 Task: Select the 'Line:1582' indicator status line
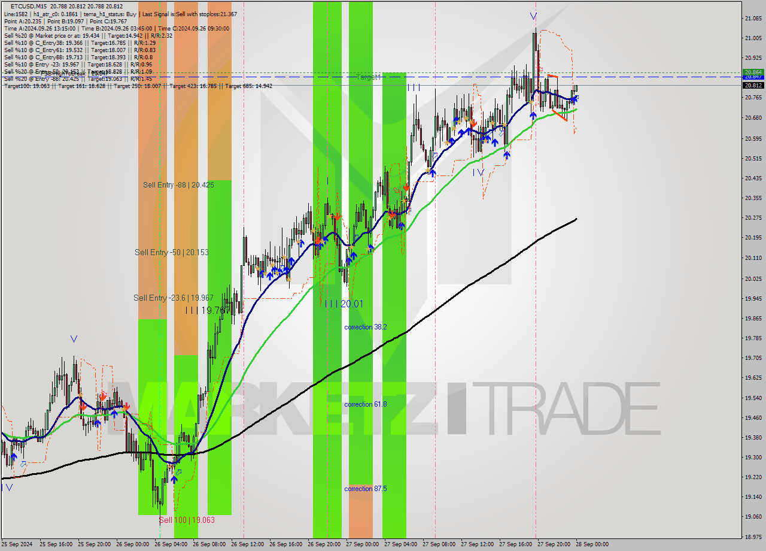120,14
